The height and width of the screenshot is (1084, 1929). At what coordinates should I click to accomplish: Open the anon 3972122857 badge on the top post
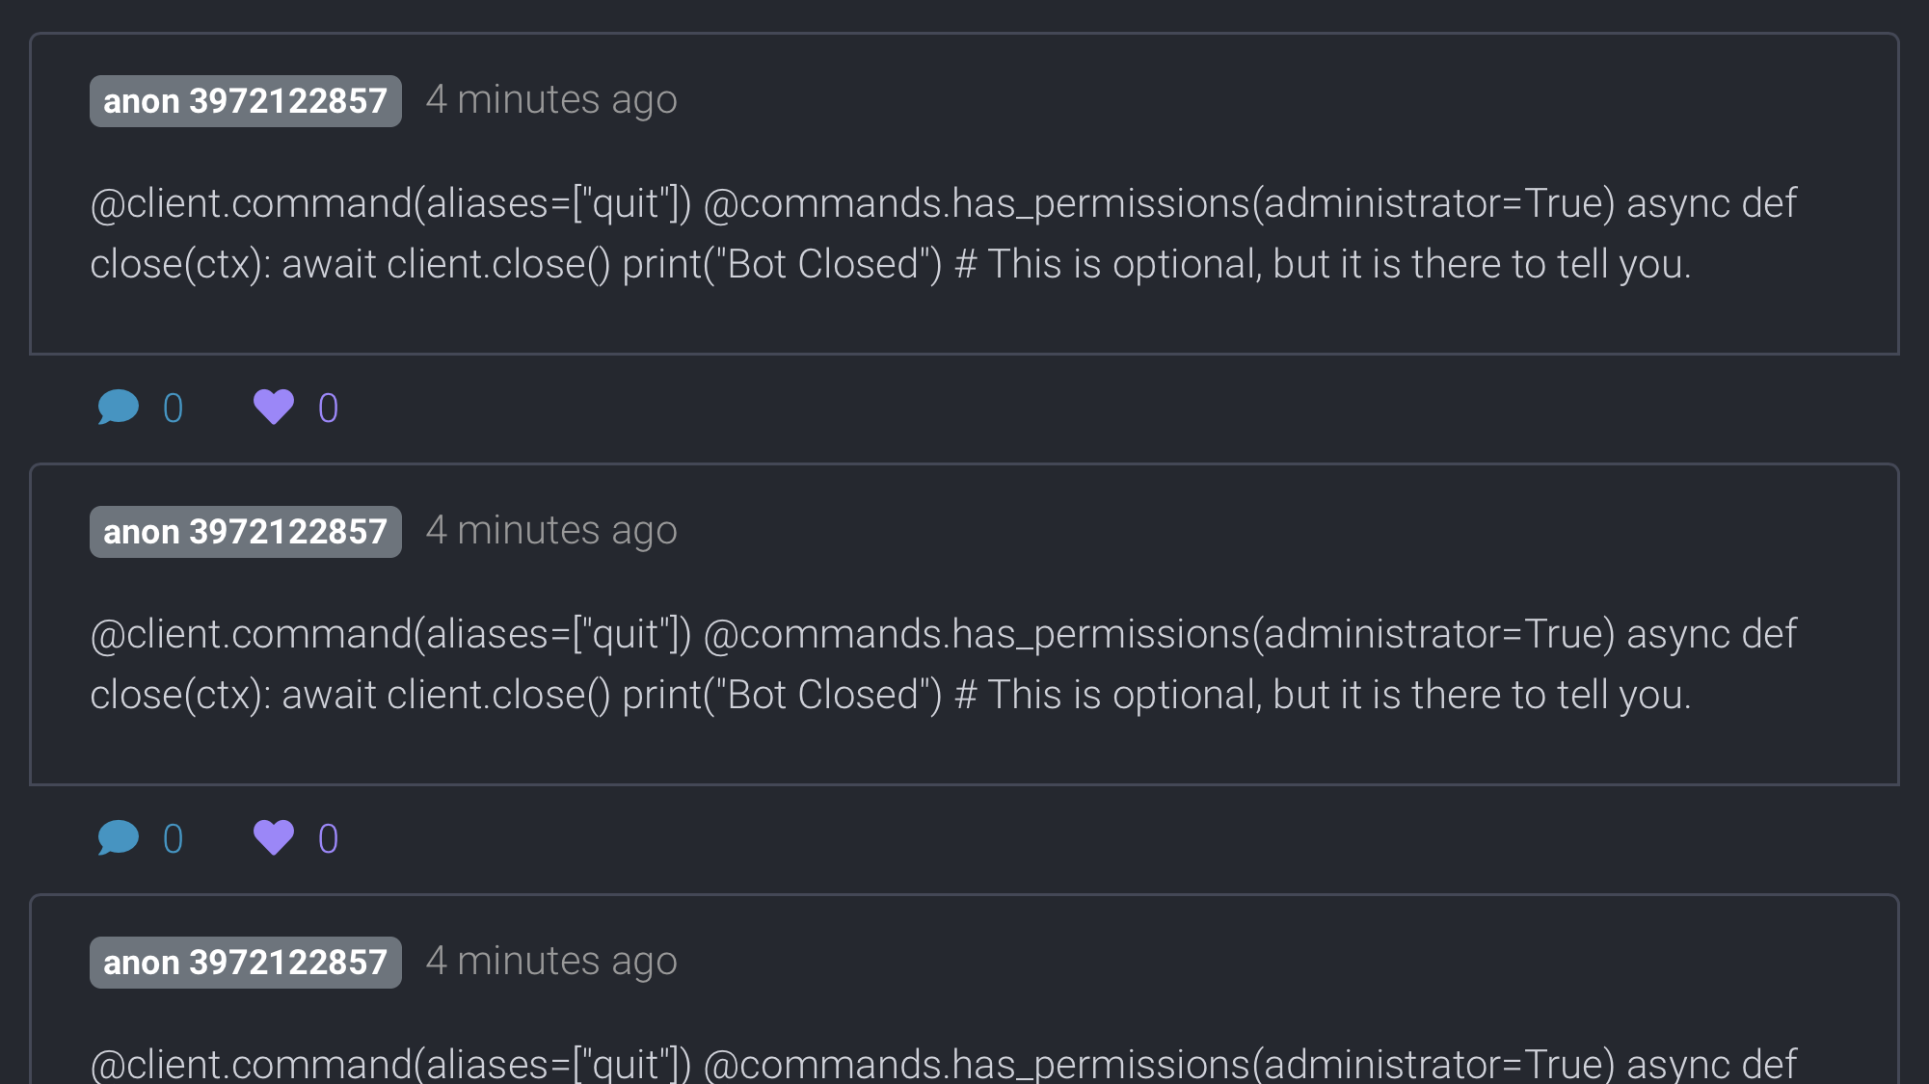[245, 101]
